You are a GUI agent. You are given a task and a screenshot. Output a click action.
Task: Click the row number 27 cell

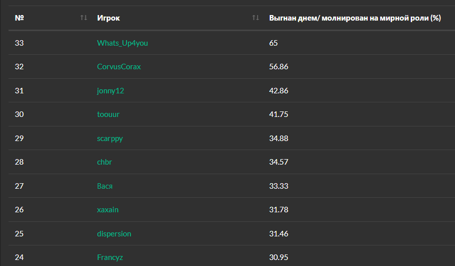point(20,186)
